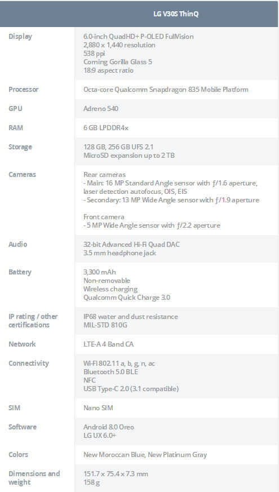Select the Display row label
Viewport: 279px width, 492px height.
click(20, 37)
